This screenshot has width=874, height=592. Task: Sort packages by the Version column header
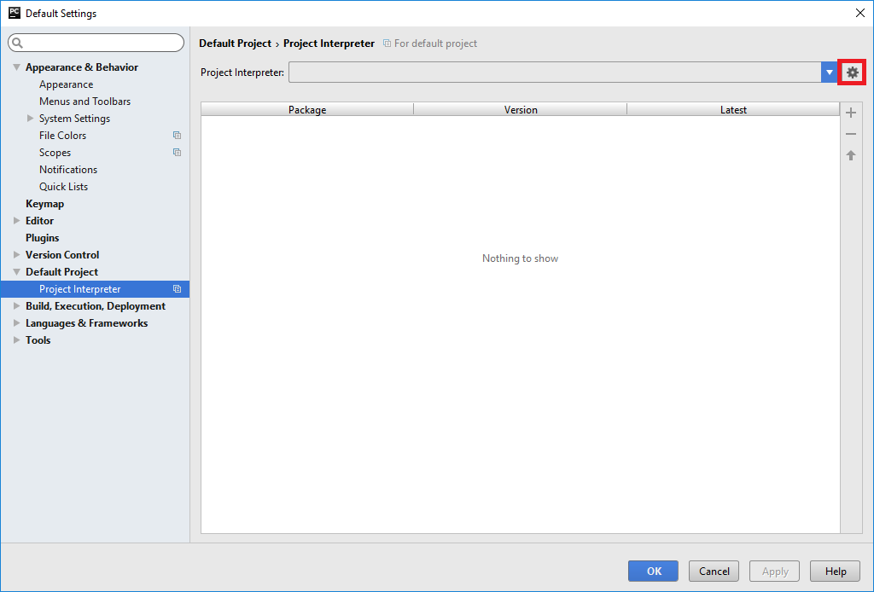pyautogui.click(x=521, y=109)
